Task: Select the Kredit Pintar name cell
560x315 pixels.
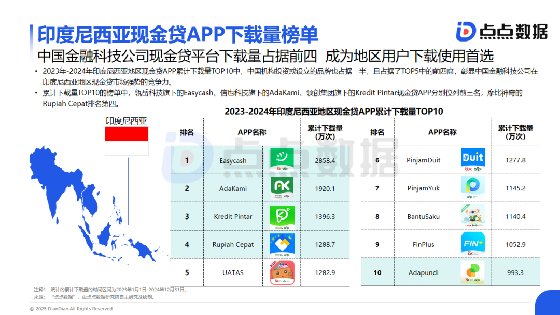Action: (x=233, y=217)
